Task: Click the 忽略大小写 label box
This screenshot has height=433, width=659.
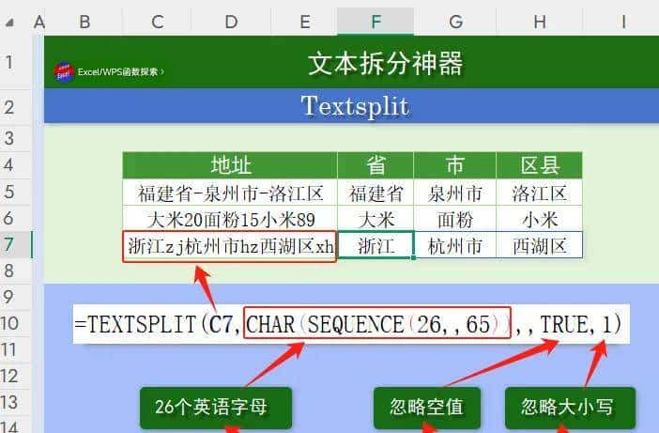Action: click(570, 408)
